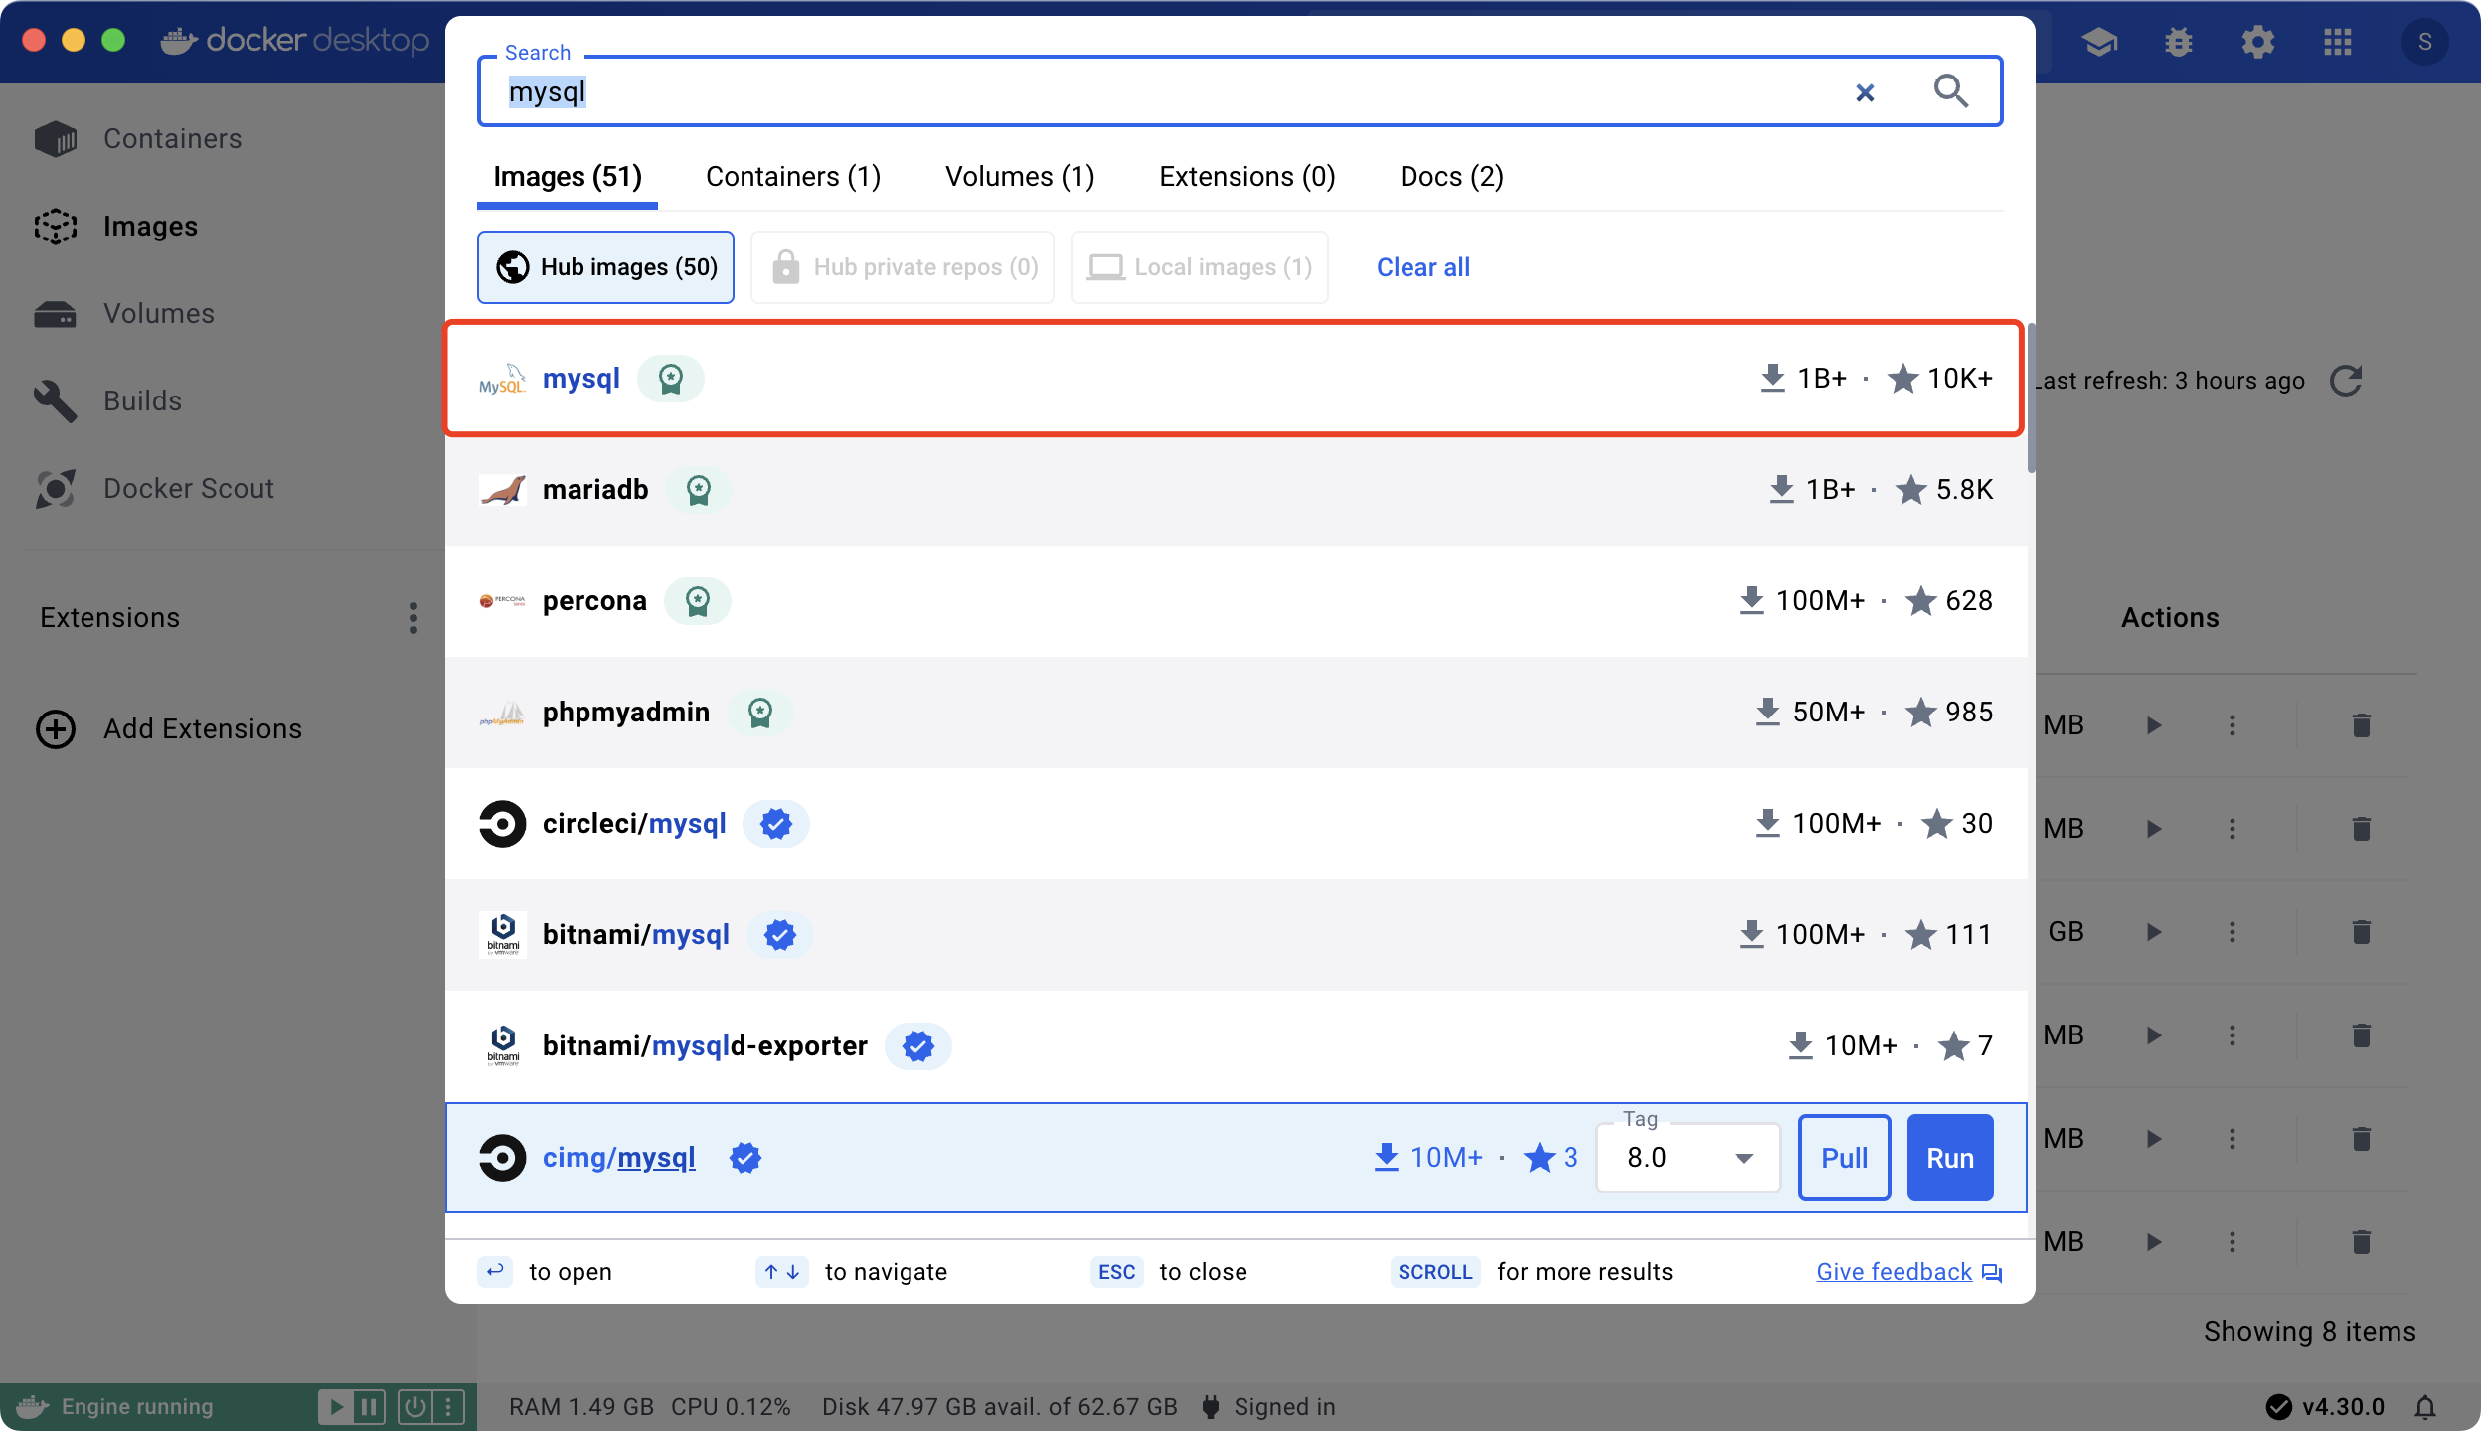This screenshot has height=1431, width=2481.
Task: Click the search results scrollbar
Action: pyautogui.click(x=2031, y=397)
